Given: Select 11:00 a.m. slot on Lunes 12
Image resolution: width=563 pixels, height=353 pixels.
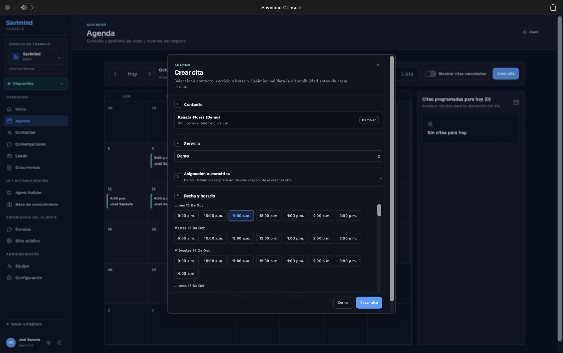Looking at the screenshot, I should click(241, 216).
